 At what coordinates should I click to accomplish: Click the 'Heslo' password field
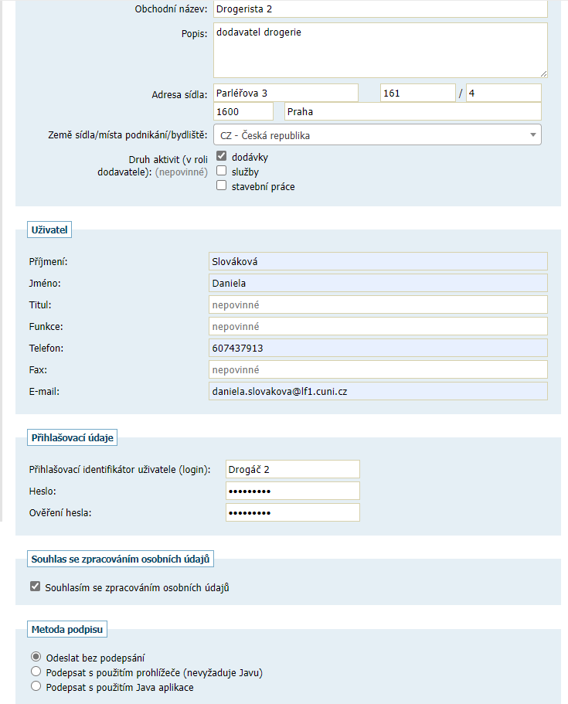coord(293,491)
